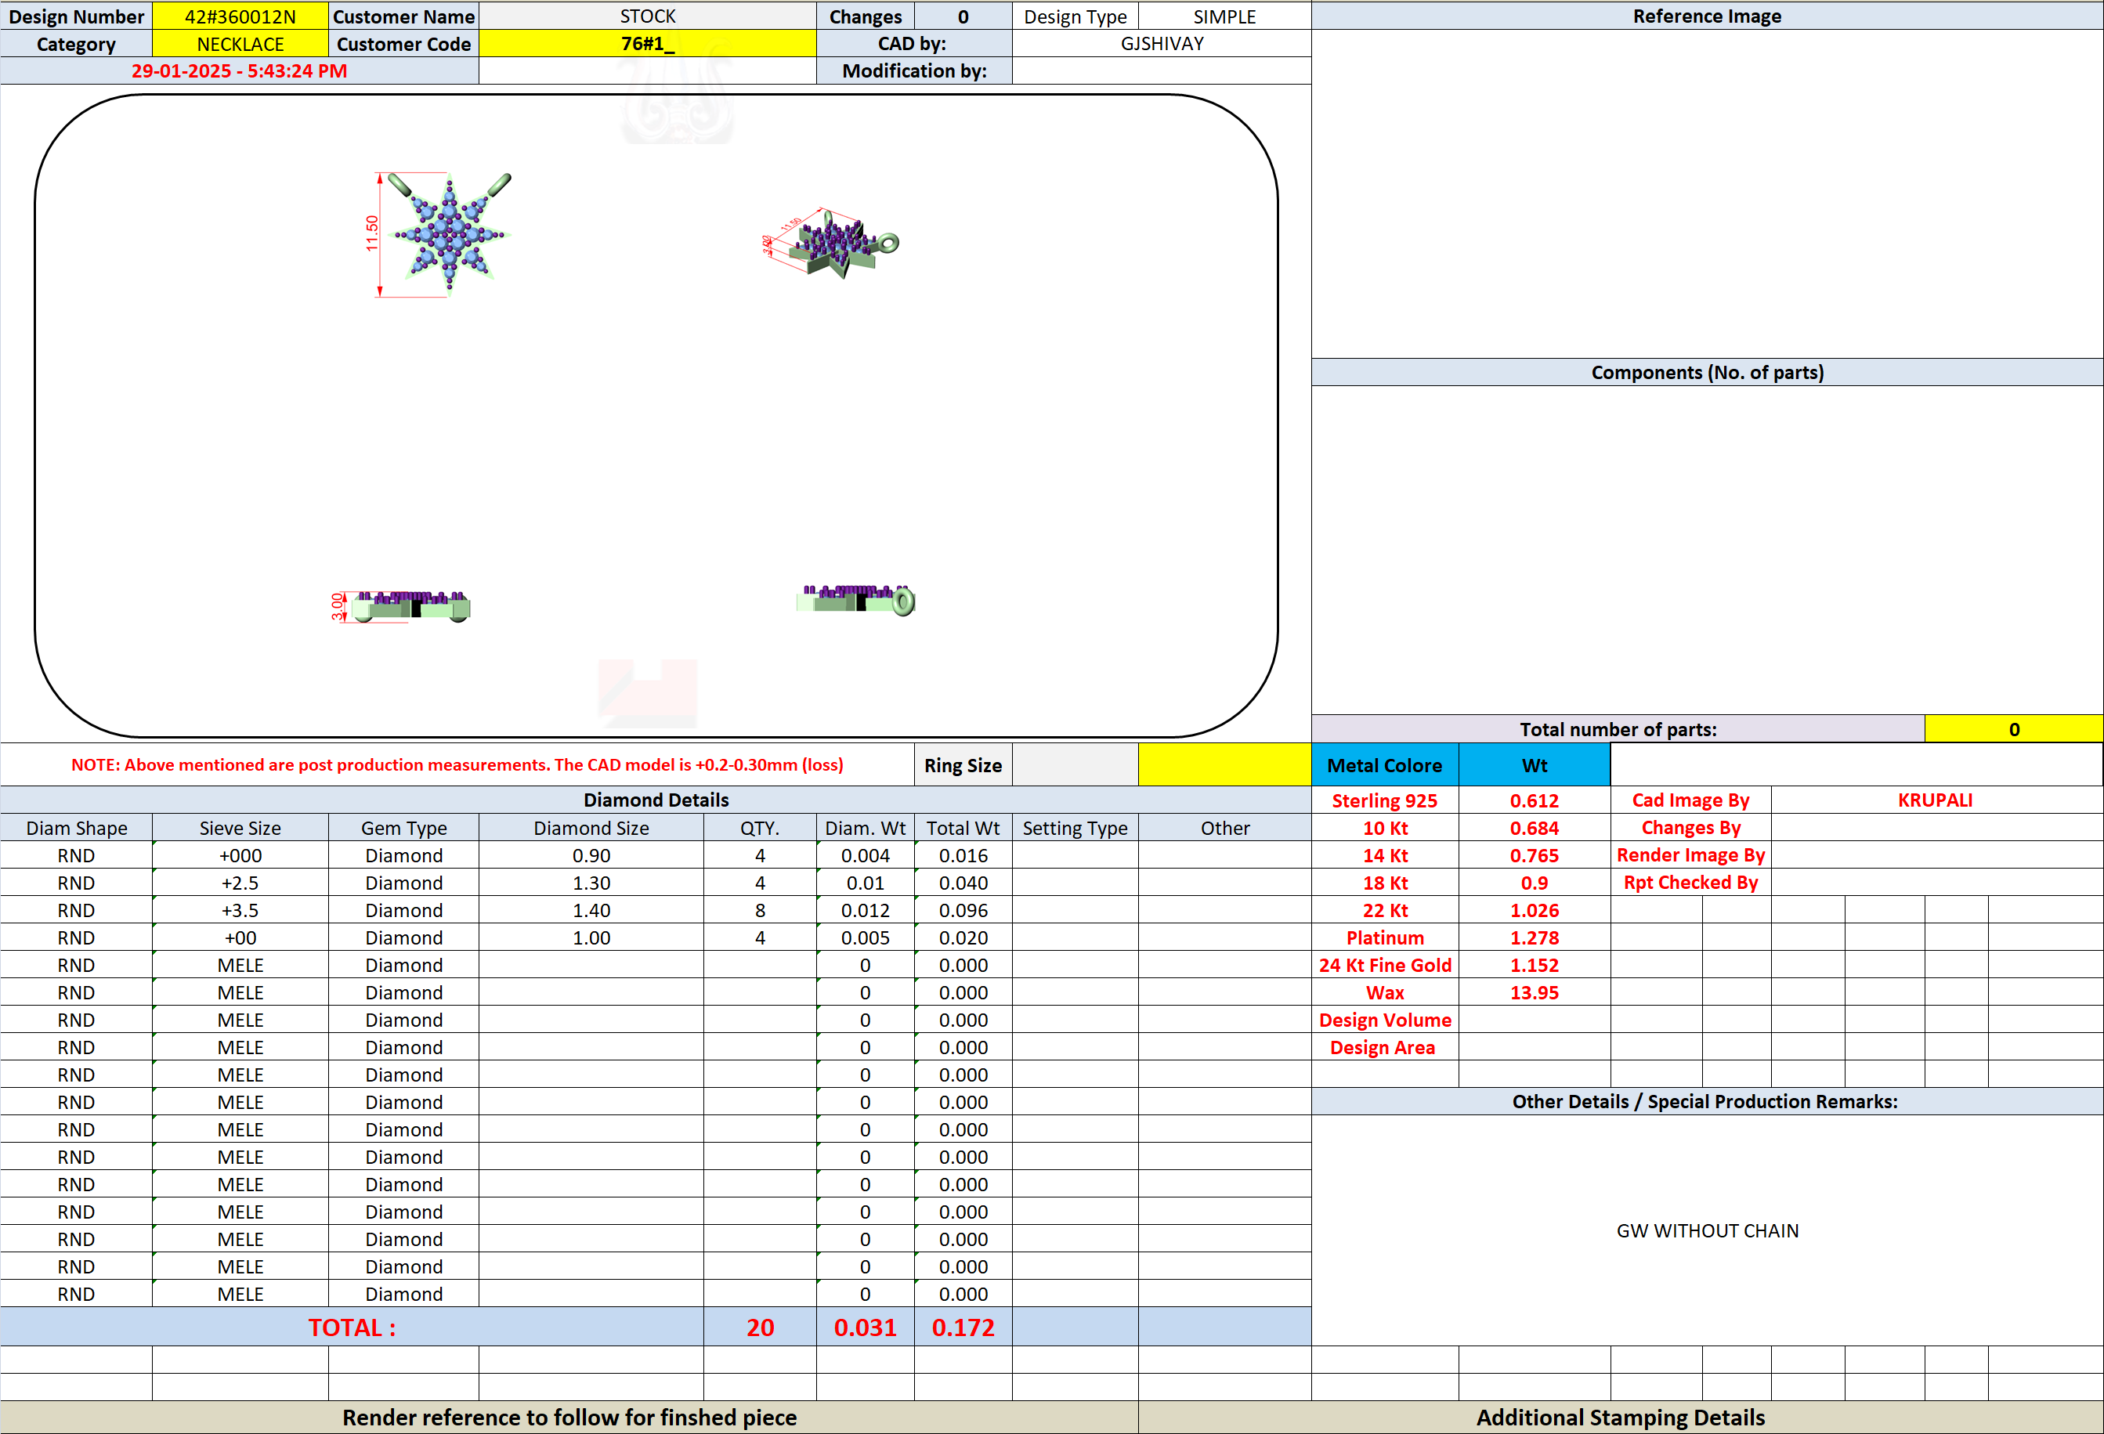Click the Setting Type column header
Image resolution: width=2104 pixels, height=1434 pixels.
tap(1075, 828)
